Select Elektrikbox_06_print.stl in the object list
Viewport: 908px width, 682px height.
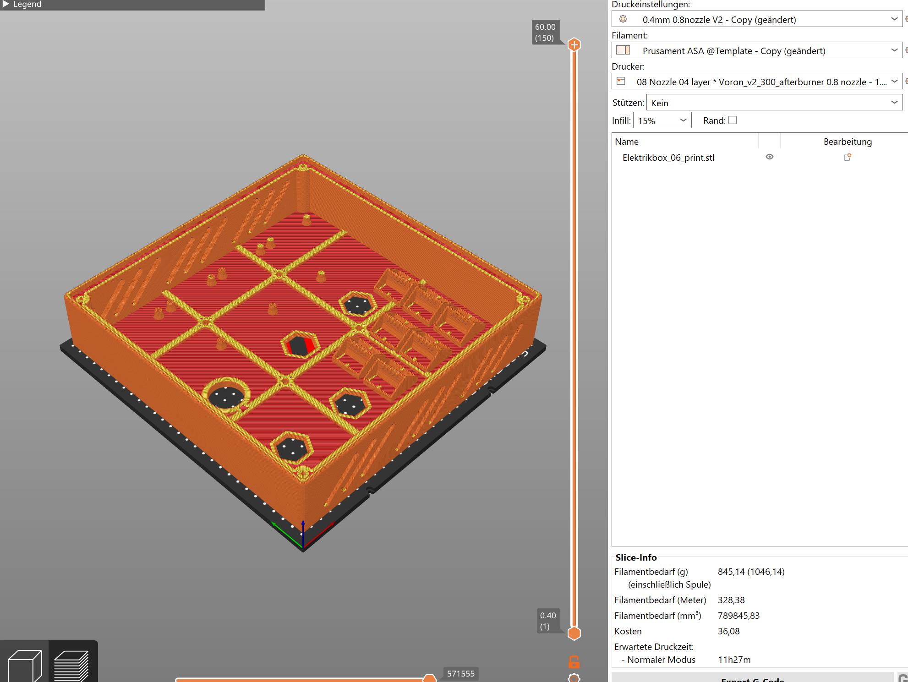(668, 158)
